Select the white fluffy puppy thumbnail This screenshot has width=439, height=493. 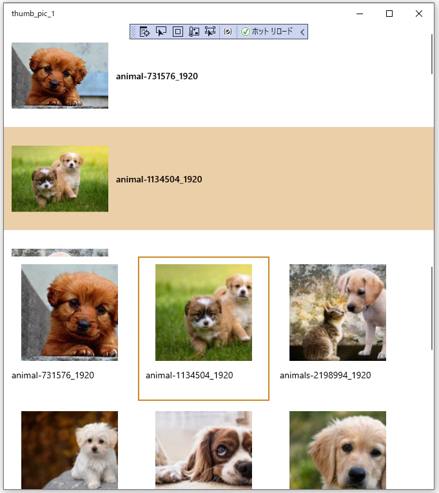pos(70,450)
